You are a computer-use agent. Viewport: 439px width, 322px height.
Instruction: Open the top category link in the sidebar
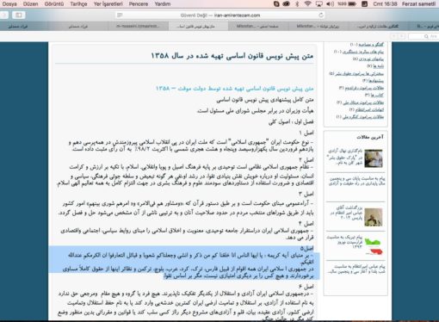(367, 45)
